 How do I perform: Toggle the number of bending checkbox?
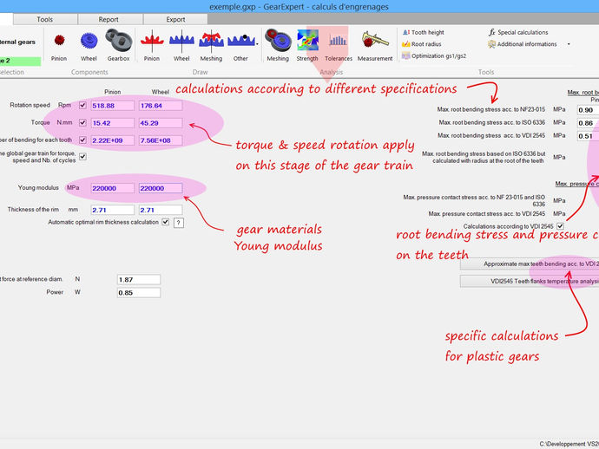pos(82,140)
